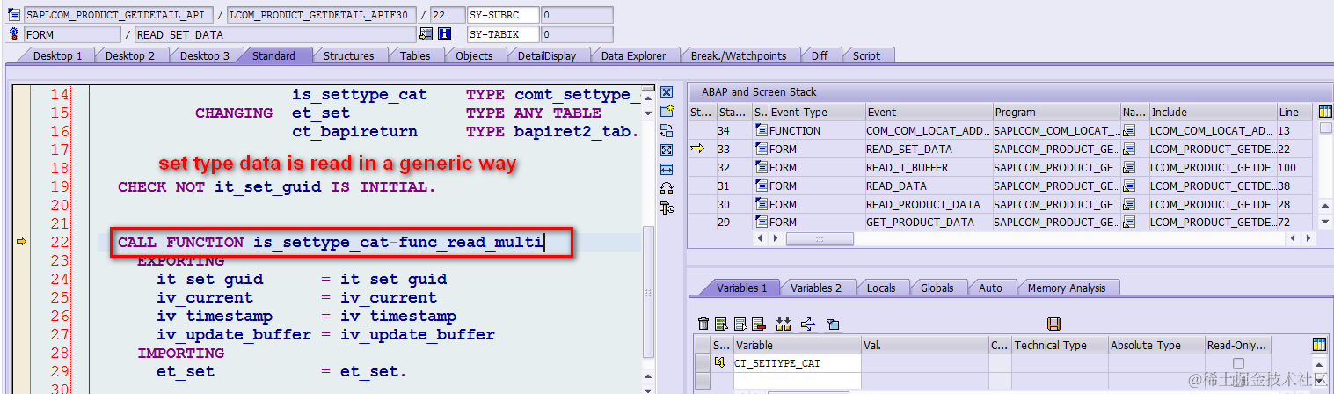
Task: Click the Absolute Type column header
Action: [1155, 345]
